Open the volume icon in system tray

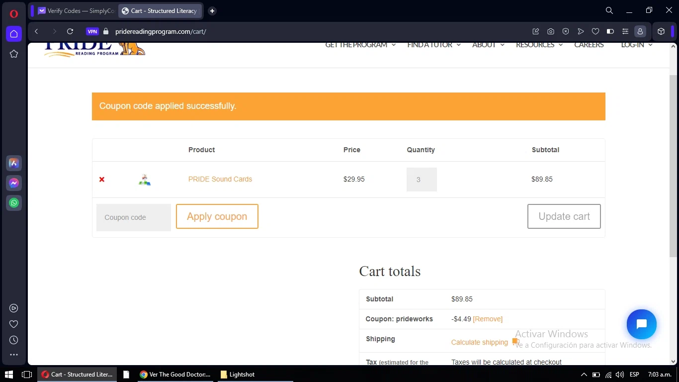tap(619, 375)
